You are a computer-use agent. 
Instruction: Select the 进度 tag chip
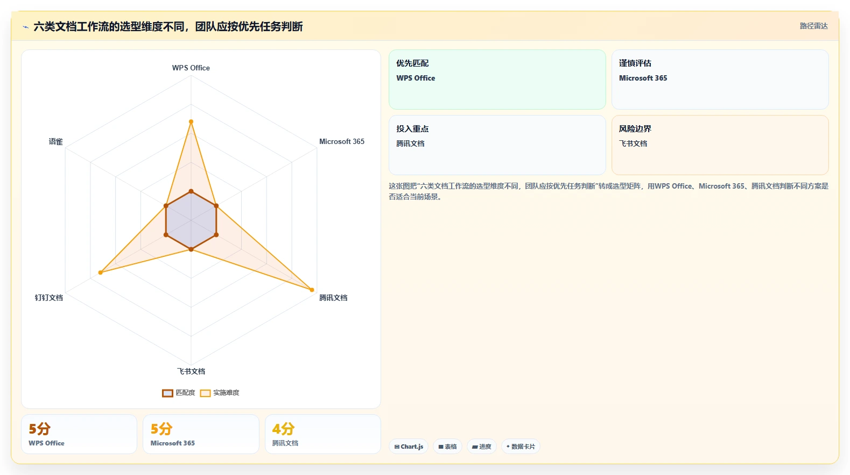tap(482, 447)
